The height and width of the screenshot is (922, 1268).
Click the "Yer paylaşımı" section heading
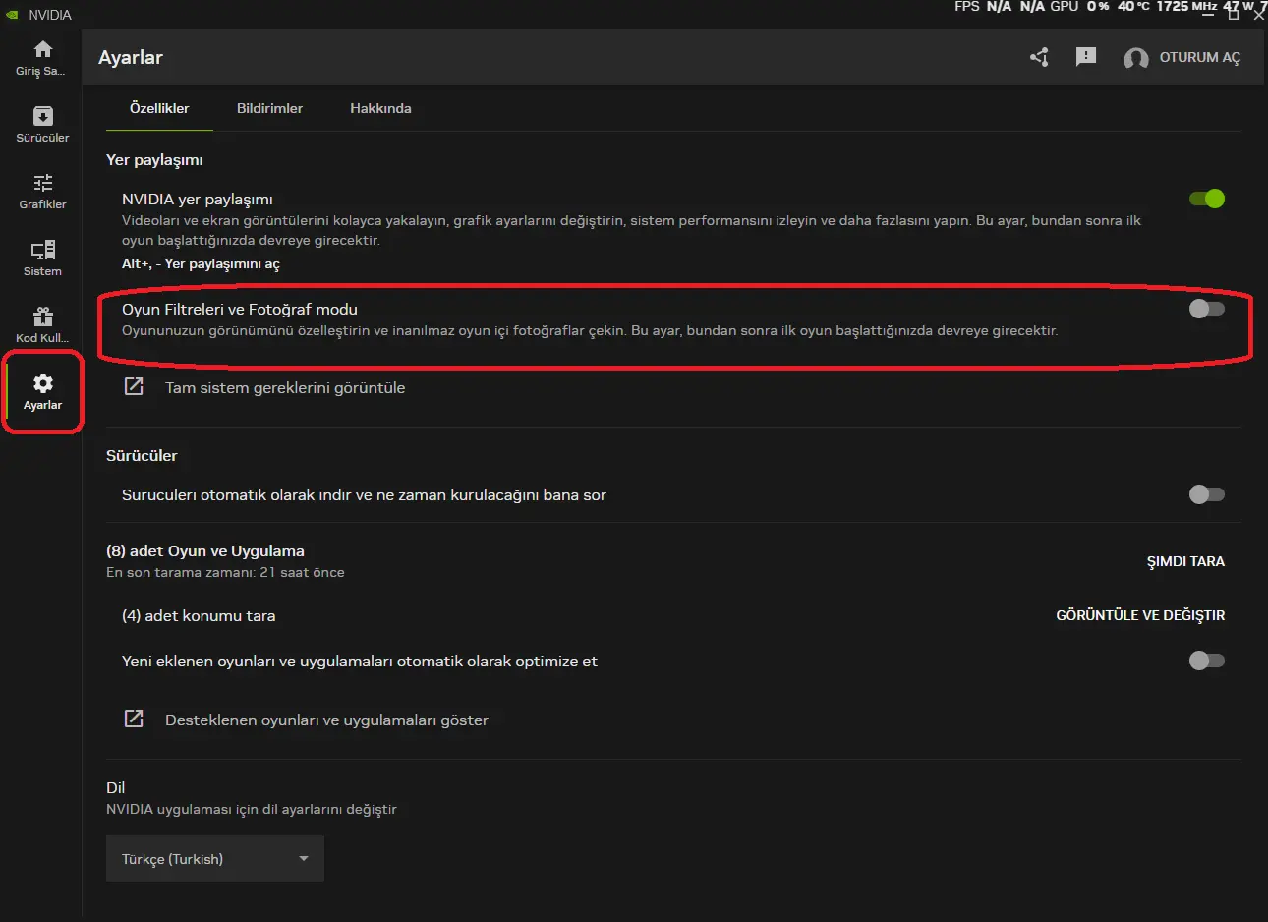click(x=154, y=160)
